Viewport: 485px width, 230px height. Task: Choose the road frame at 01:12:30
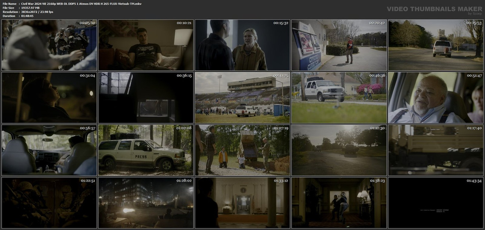tap(339, 150)
